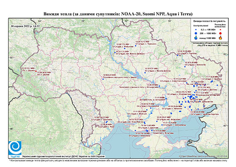This screenshot has height=167, width=236.
Task: Click the map title mentioning NOAA-20 satellites
Action: pos(118,14)
